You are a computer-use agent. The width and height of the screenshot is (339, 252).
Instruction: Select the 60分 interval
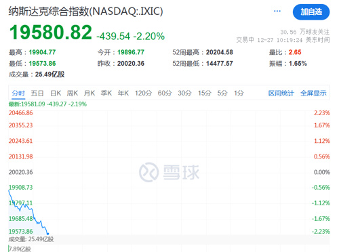tap(165, 93)
